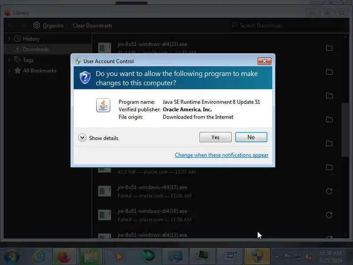This screenshot has width=353, height=265.
Task: Click the Library downloads vertical scrollbar thumb
Action: pos(345,130)
